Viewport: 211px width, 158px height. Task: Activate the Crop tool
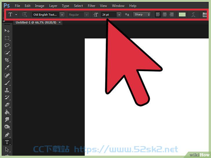coord(7,60)
